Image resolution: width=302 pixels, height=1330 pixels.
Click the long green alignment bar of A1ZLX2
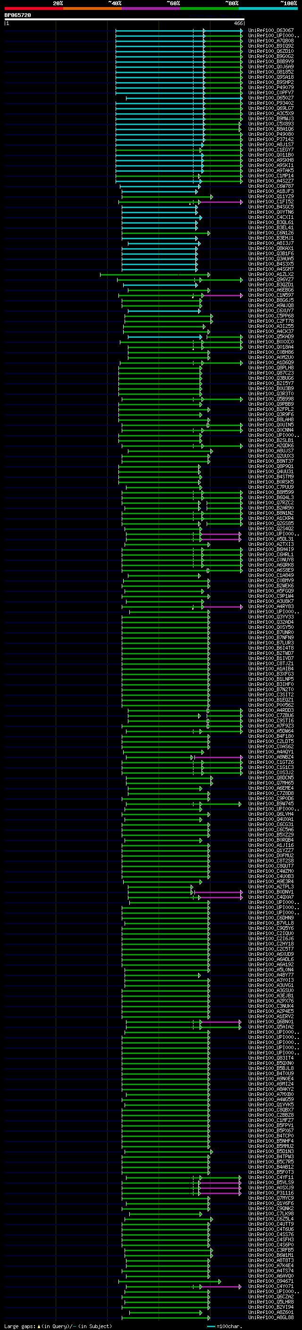pos(155,275)
